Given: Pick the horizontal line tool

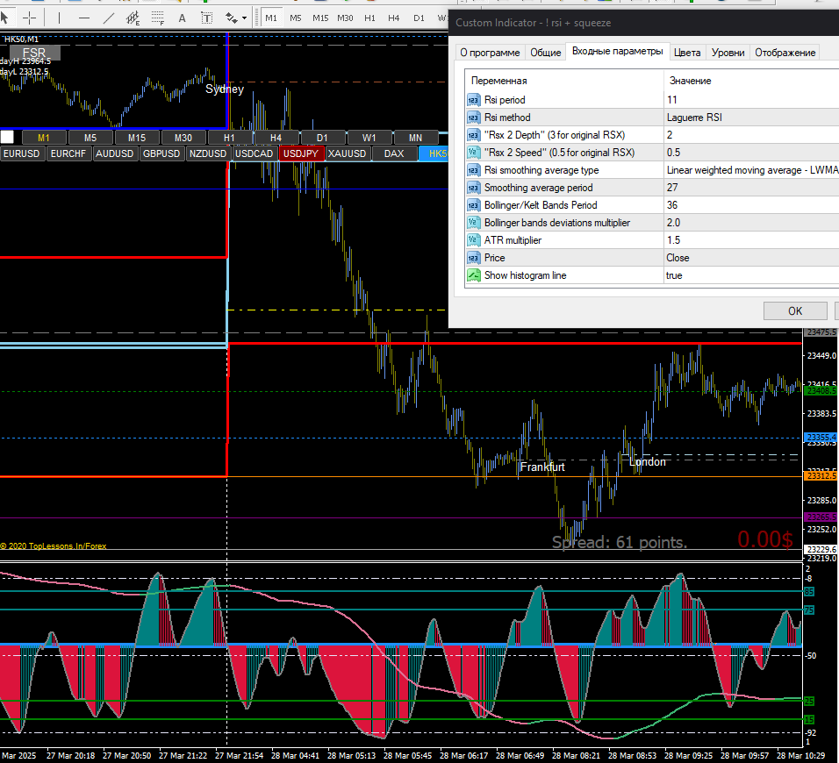Looking at the screenshot, I should coord(84,18).
